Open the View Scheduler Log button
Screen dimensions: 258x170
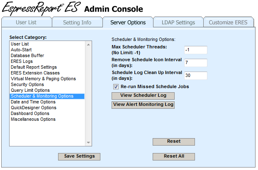(x=143, y=96)
